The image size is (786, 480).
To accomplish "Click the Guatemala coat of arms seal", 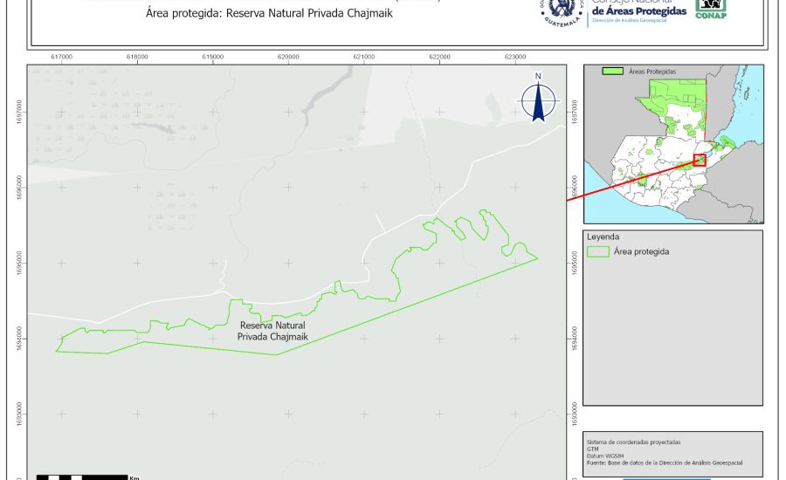I will (x=561, y=10).
